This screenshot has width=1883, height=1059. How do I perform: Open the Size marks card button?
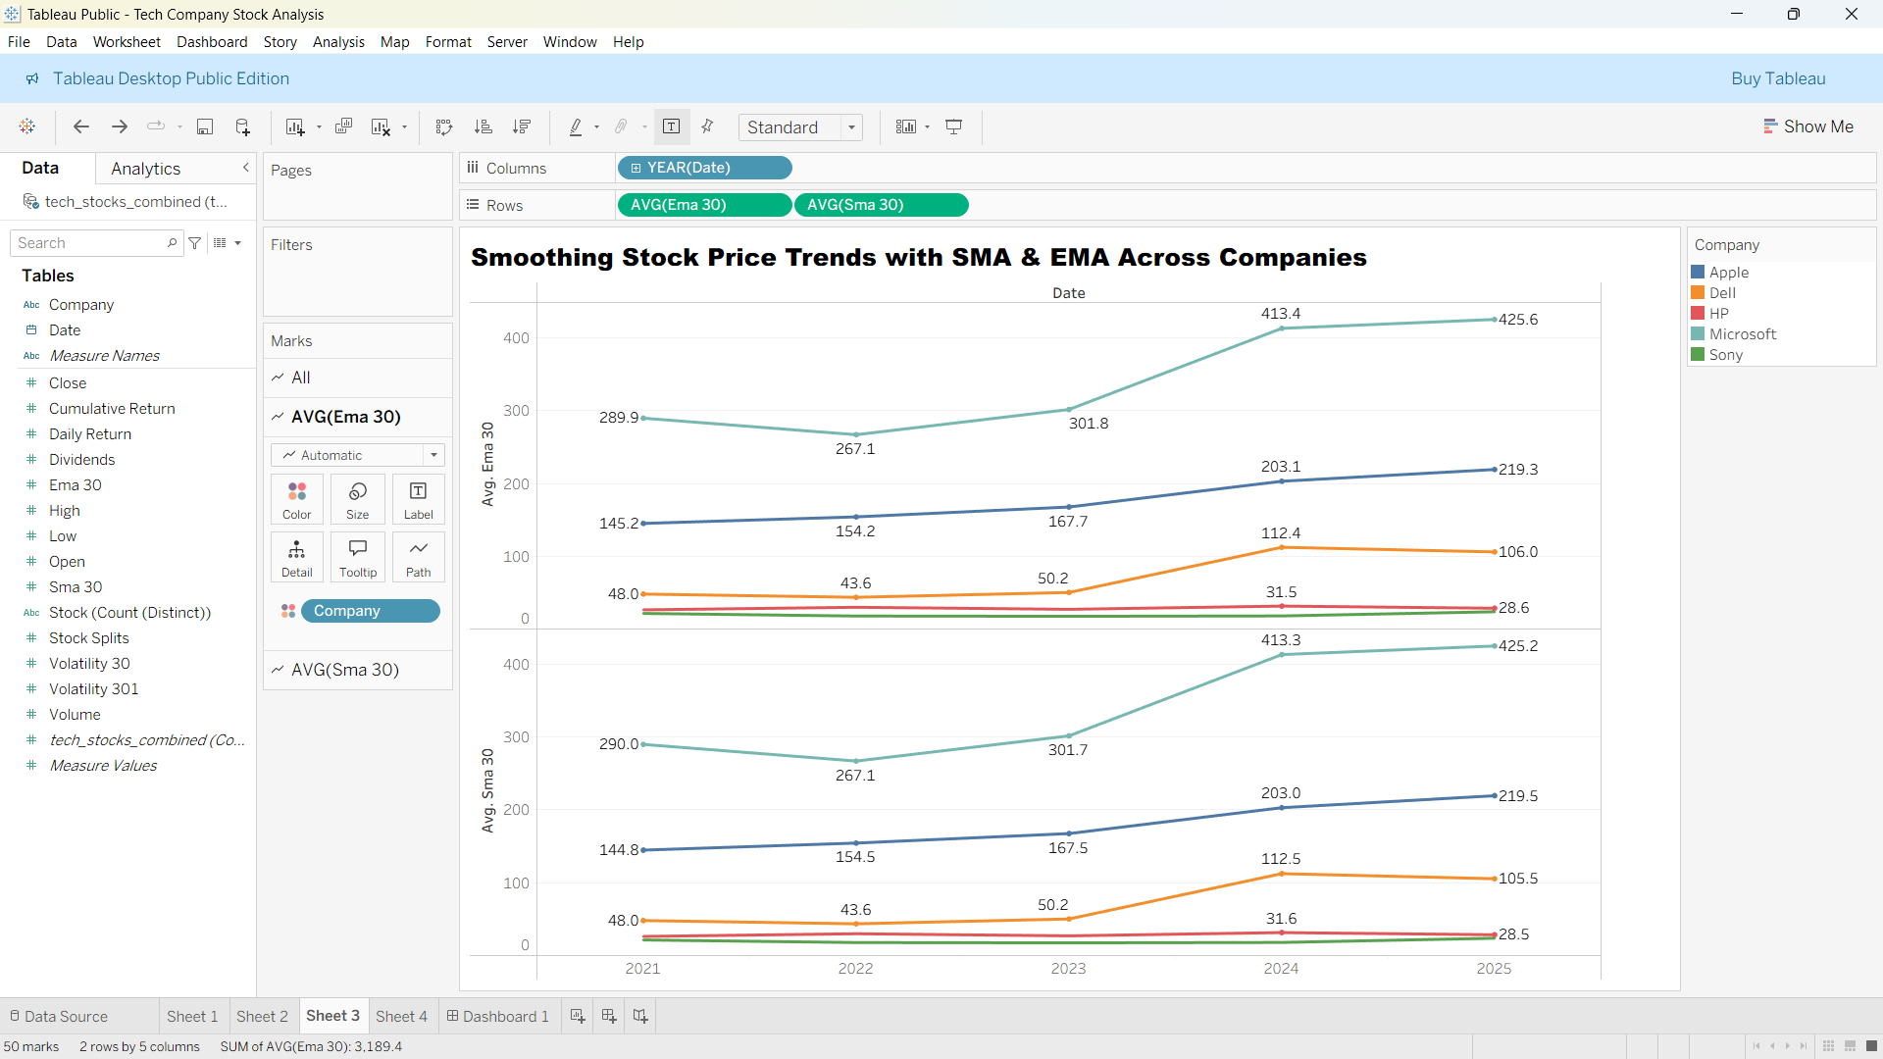pos(358,499)
